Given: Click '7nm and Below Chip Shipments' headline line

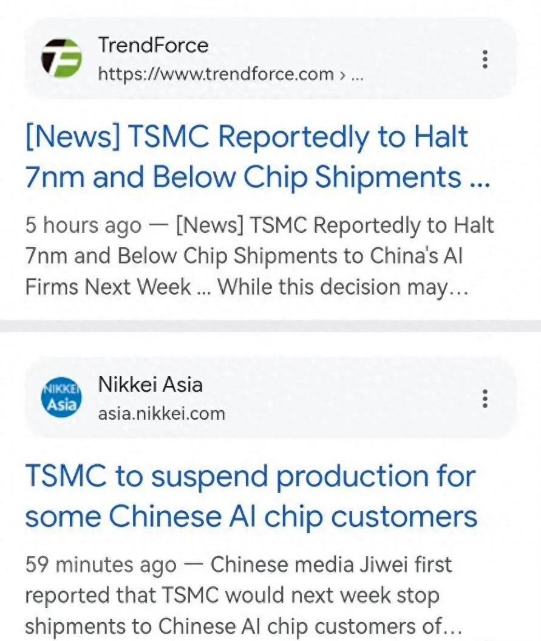Looking at the screenshot, I should (x=243, y=177).
